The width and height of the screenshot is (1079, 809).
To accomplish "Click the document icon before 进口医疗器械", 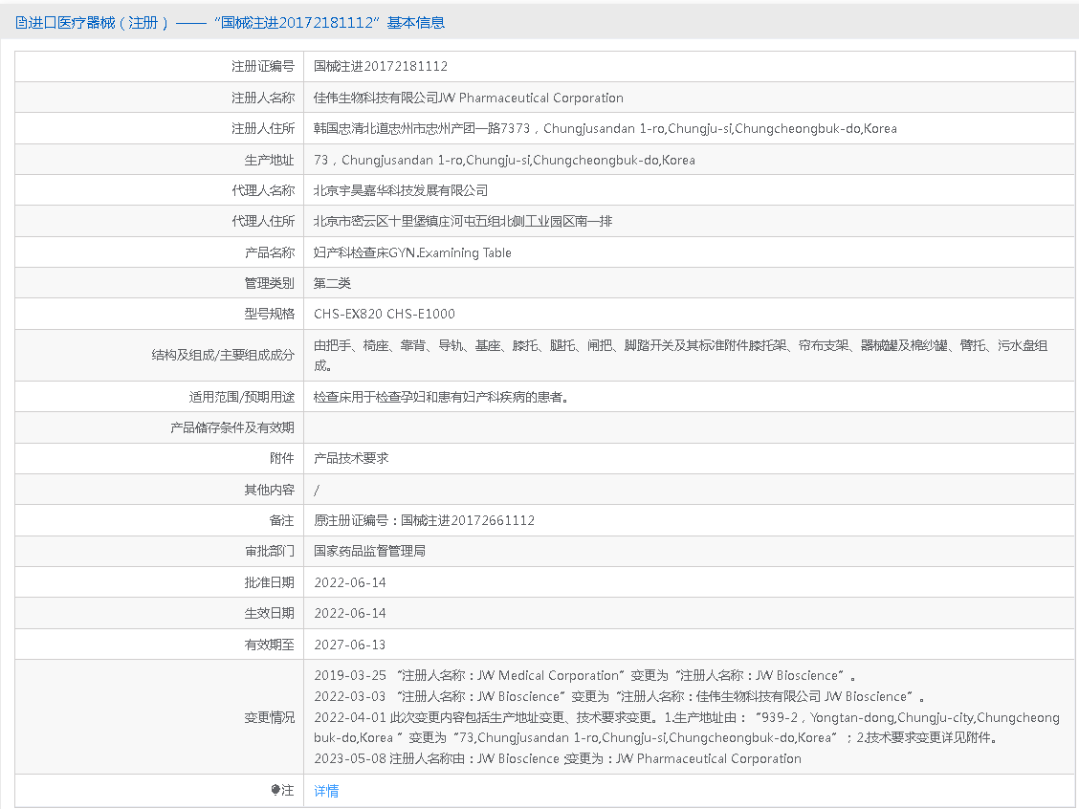I will pos(21,23).
